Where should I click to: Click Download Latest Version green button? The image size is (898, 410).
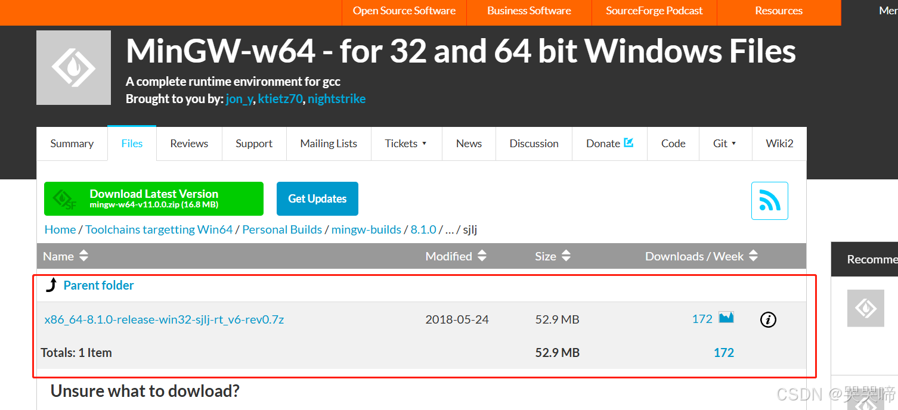(x=154, y=198)
